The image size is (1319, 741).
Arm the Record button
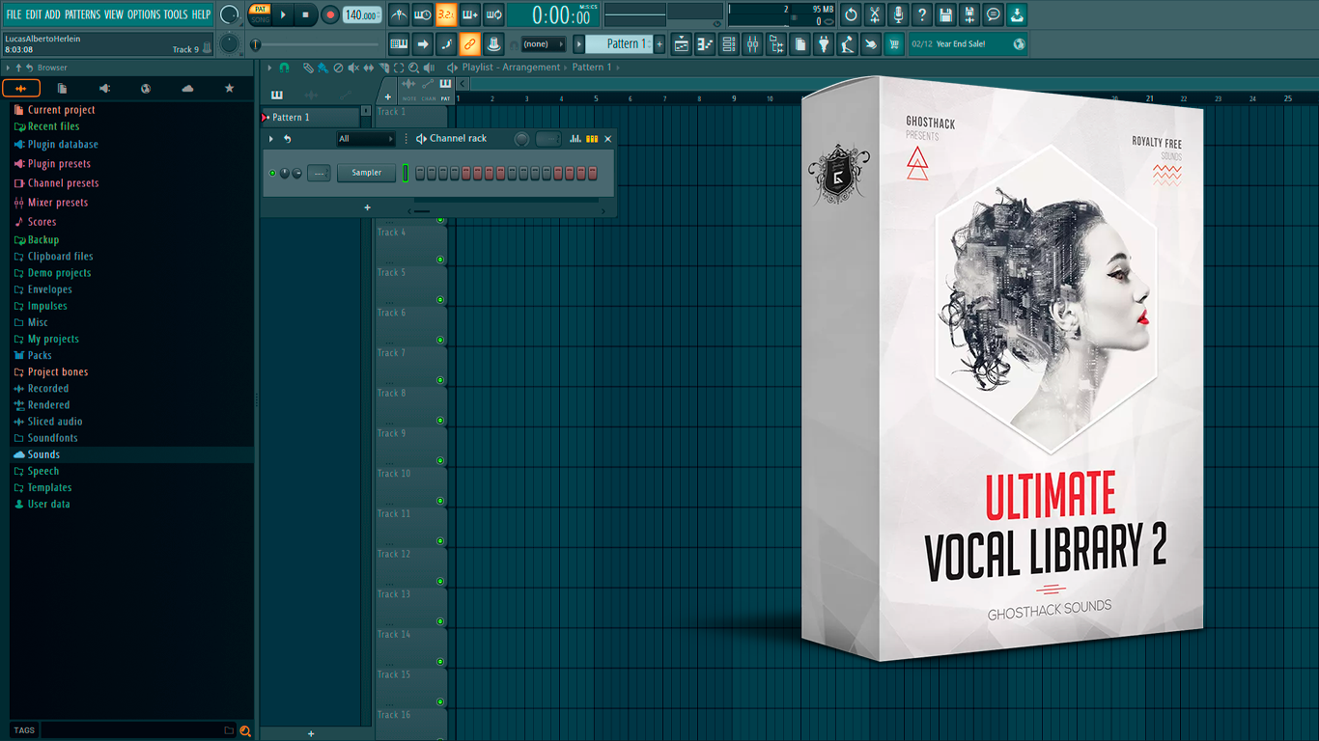pos(330,14)
